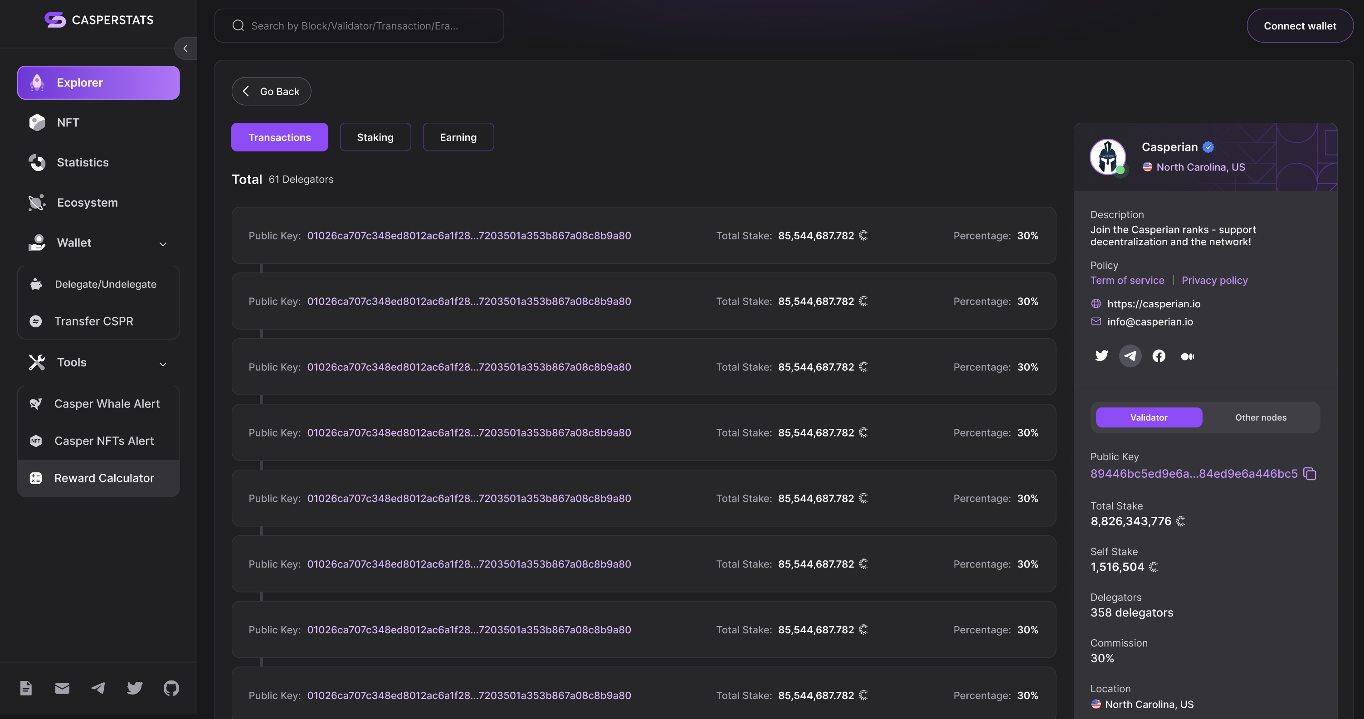Open Casper Whale Alert from the sidebar
The width and height of the screenshot is (1364, 719).
pos(106,403)
